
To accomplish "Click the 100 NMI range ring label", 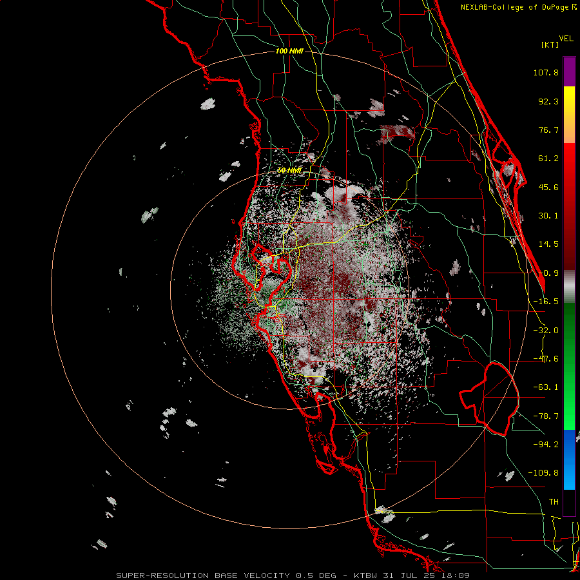I will [289, 51].
